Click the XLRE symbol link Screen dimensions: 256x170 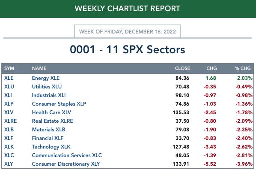(x=10, y=121)
